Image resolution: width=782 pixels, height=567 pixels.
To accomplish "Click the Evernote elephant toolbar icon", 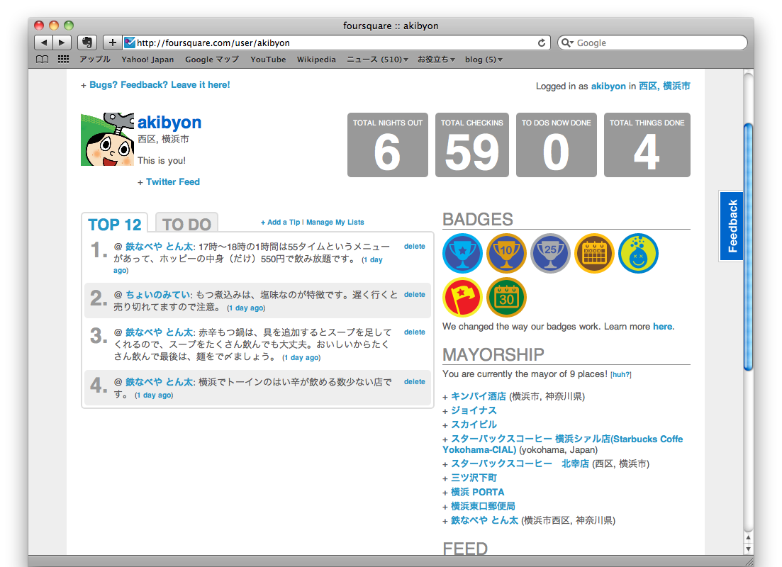I will (86, 43).
